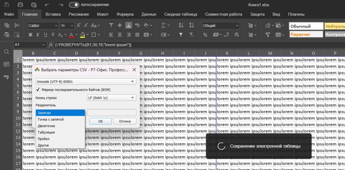Sort descending Я to А
The height and width of the screenshot is (170, 345).
click(192, 26)
